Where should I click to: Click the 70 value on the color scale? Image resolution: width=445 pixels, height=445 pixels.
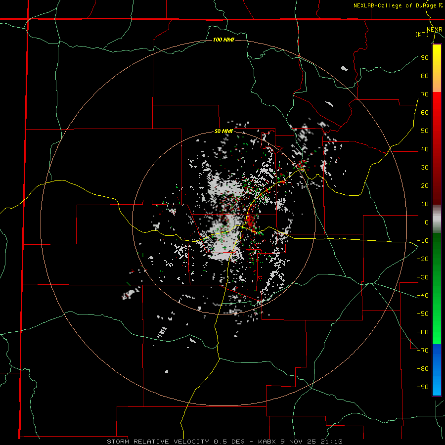pyautogui.click(x=425, y=94)
